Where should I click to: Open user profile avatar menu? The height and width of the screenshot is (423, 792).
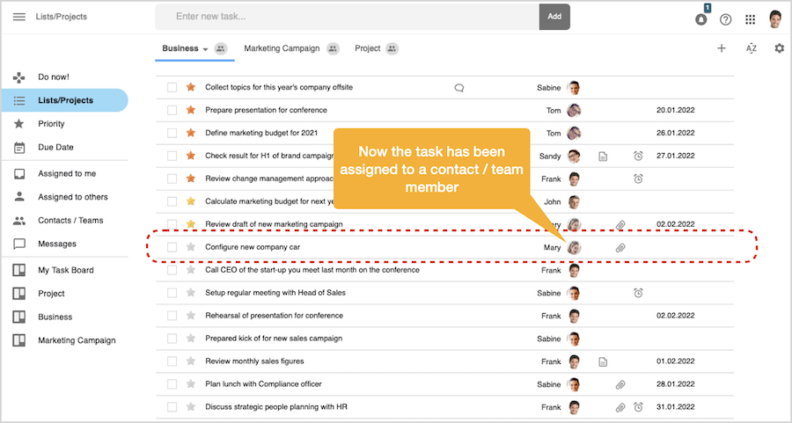tap(775, 19)
